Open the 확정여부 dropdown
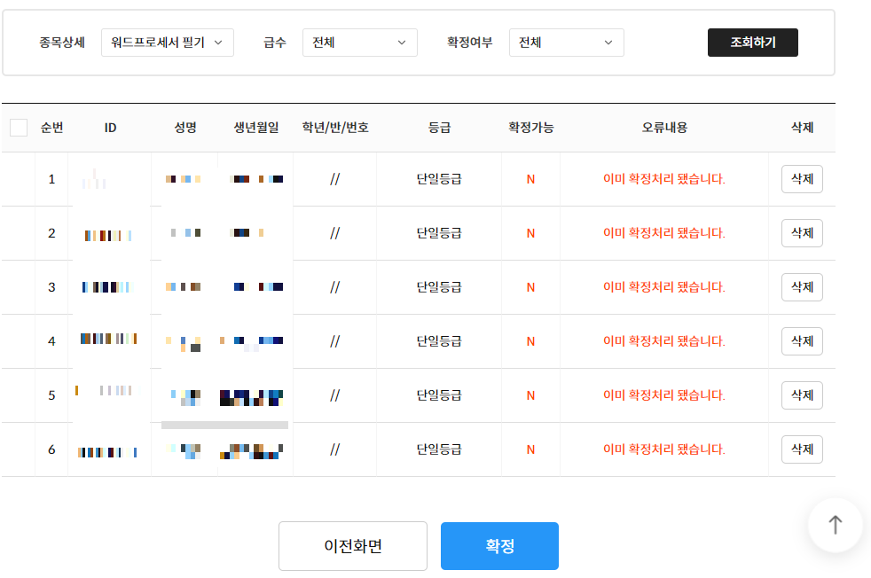Screen dimensions: 871x578 (x=566, y=43)
